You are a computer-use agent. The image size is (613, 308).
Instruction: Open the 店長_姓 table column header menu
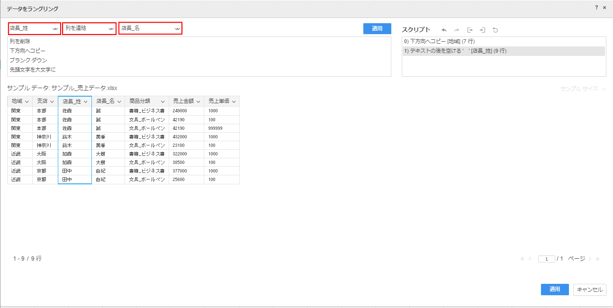(x=86, y=101)
